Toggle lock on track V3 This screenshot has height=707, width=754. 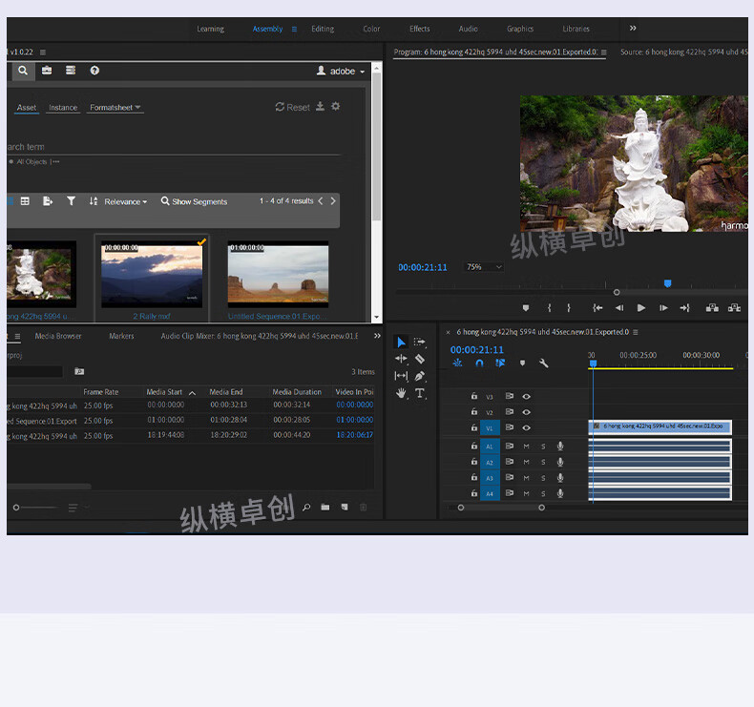tap(474, 396)
